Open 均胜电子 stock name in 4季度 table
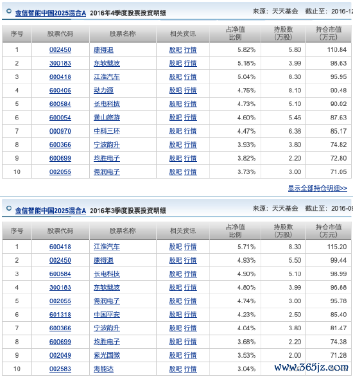353x377 pixels. tap(107, 158)
